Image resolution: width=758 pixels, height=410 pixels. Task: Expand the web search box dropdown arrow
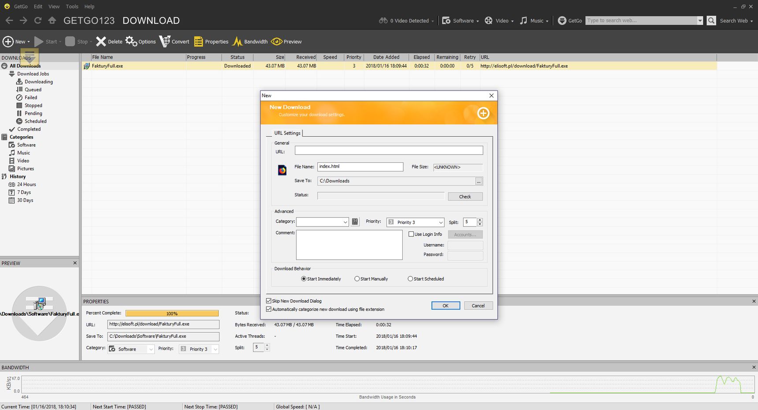pos(700,20)
